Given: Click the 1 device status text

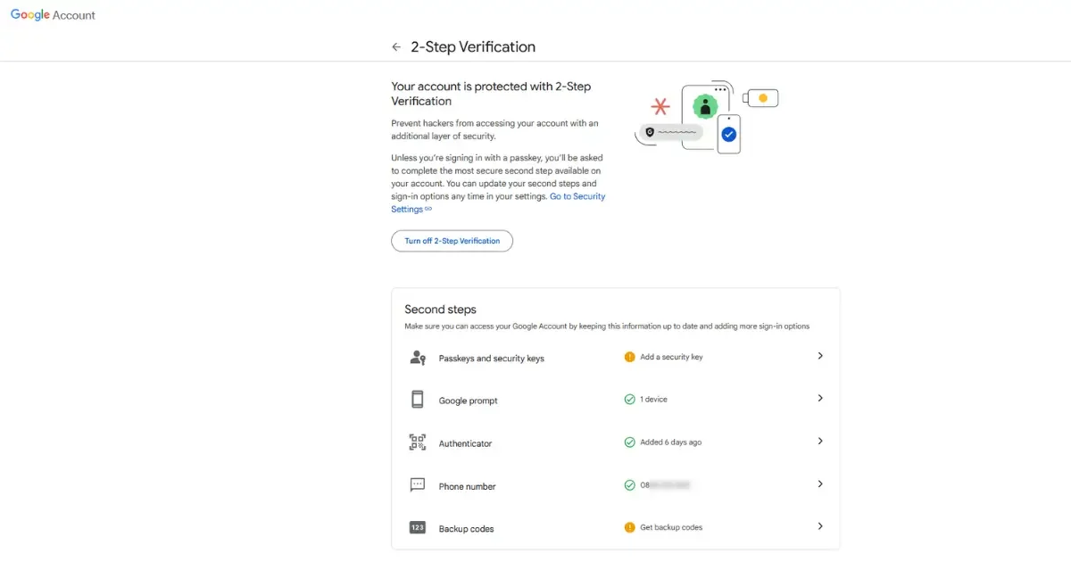Looking at the screenshot, I should pos(653,400).
